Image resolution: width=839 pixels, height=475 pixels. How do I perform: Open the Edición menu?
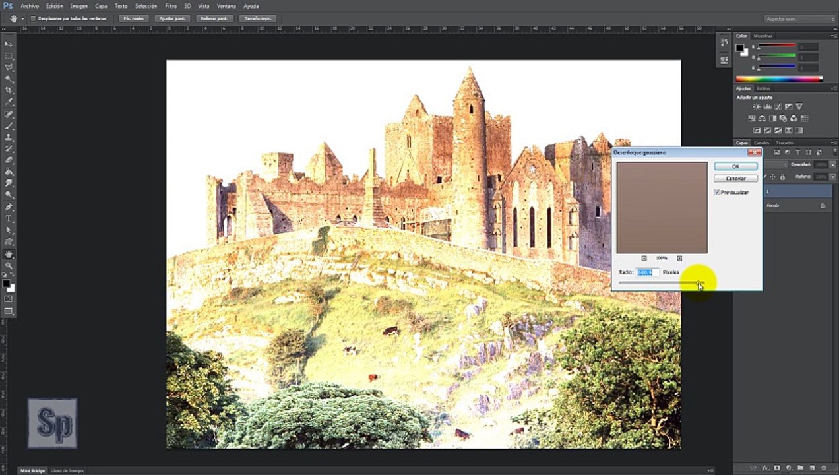coord(55,6)
